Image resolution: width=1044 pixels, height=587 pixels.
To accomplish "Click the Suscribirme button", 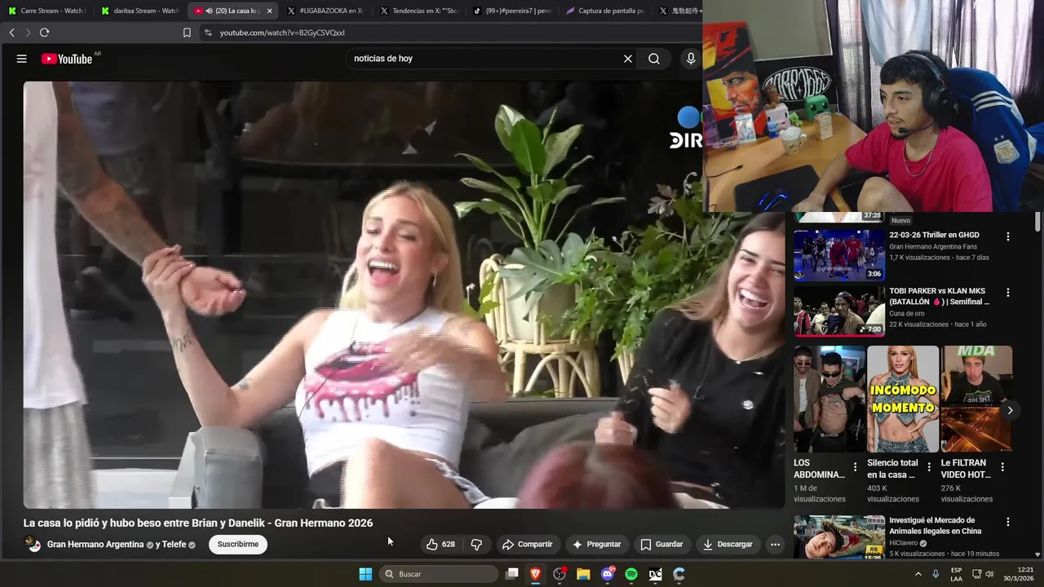I will (x=238, y=544).
